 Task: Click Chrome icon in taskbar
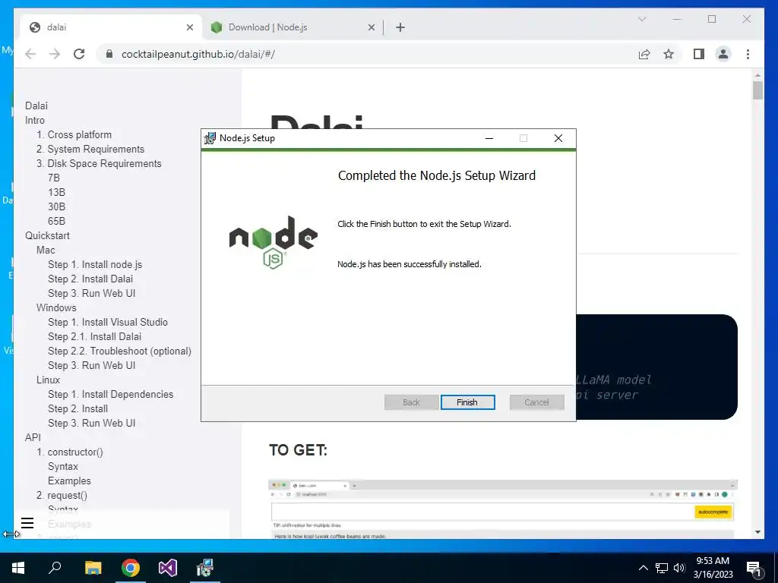click(131, 568)
